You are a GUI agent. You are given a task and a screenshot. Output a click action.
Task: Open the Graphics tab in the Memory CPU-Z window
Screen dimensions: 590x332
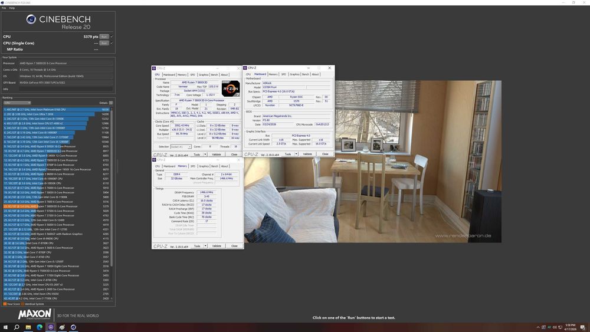(204, 166)
